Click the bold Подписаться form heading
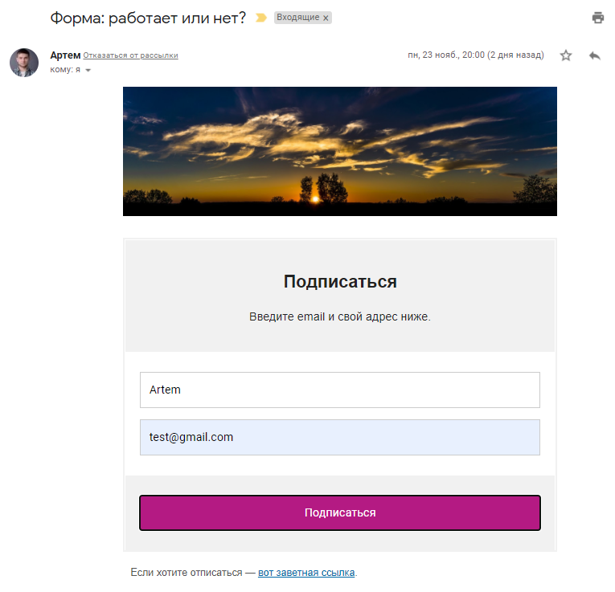615x592 pixels. (340, 282)
